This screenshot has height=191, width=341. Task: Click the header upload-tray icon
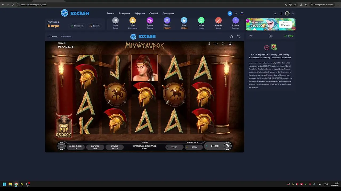[281, 13]
